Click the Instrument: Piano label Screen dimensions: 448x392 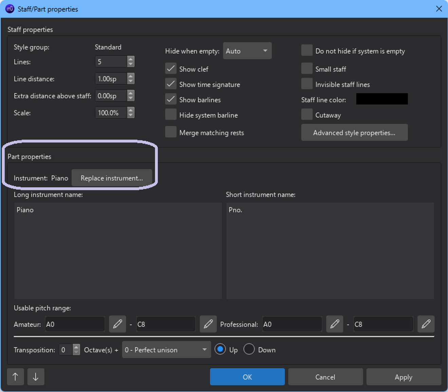coord(41,178)
